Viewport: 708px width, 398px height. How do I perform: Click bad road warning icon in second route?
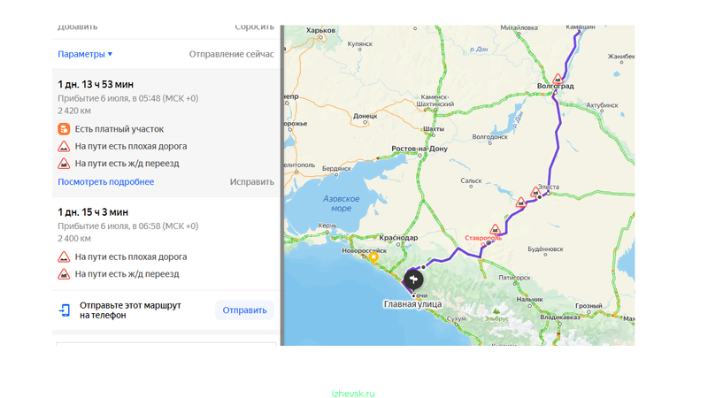[64, 256]
